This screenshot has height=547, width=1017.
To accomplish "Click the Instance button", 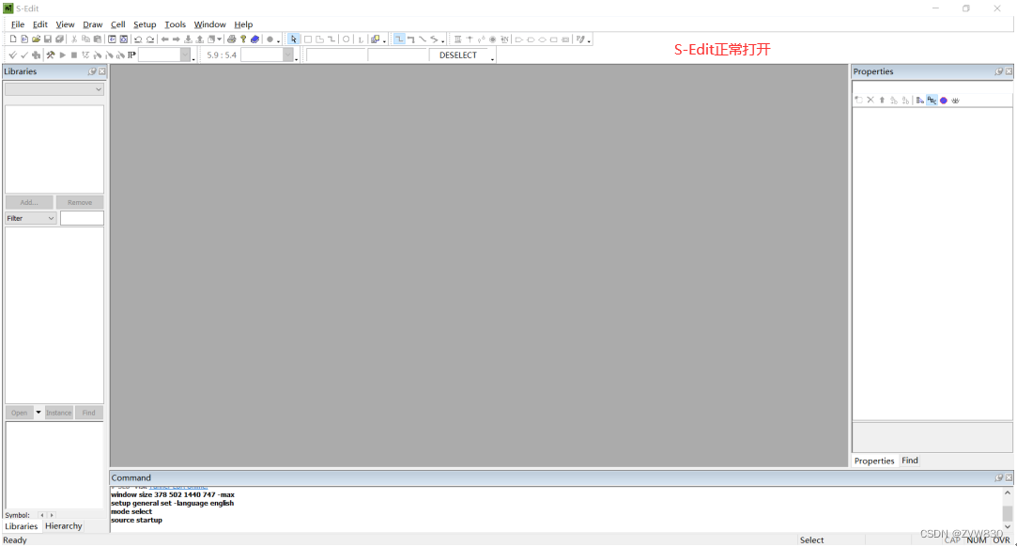I will 58,413.
